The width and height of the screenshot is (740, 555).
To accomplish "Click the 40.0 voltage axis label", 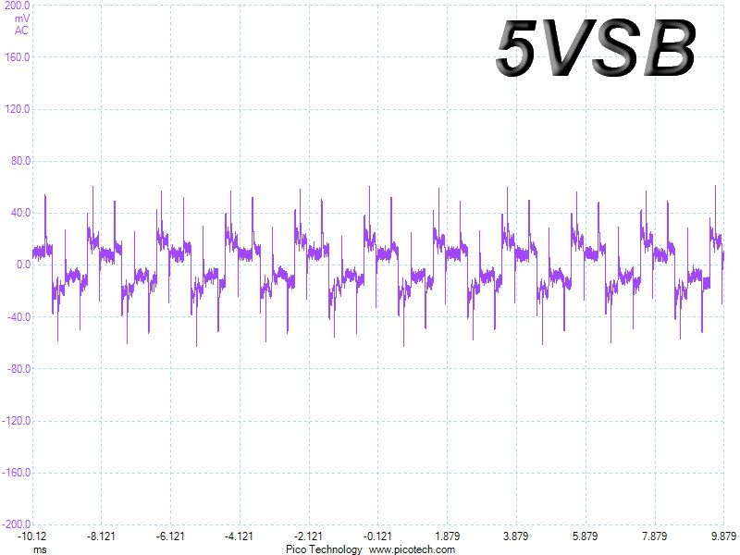I will (20, 213).
